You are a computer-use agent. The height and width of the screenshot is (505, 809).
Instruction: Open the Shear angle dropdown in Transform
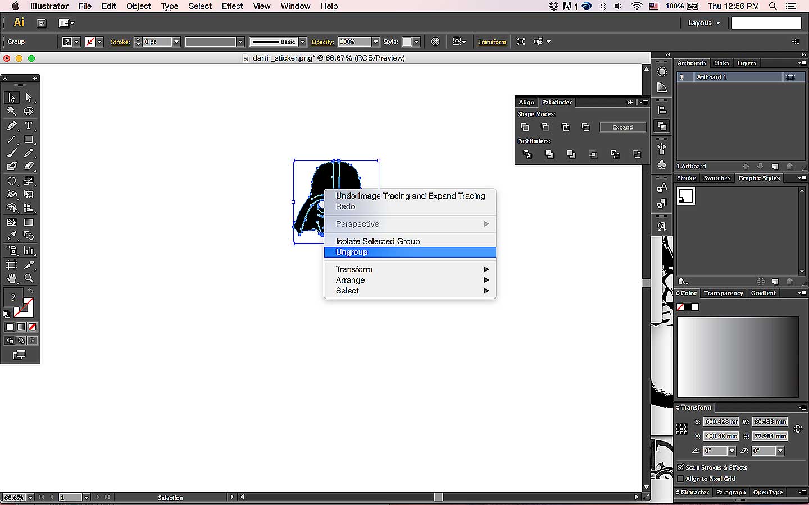click(x=780, y=451)
